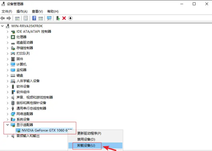Click the 磁盘驱动器 disk drive icon
Viewport: 212px width, 151px height.
(x=13, y=43)
